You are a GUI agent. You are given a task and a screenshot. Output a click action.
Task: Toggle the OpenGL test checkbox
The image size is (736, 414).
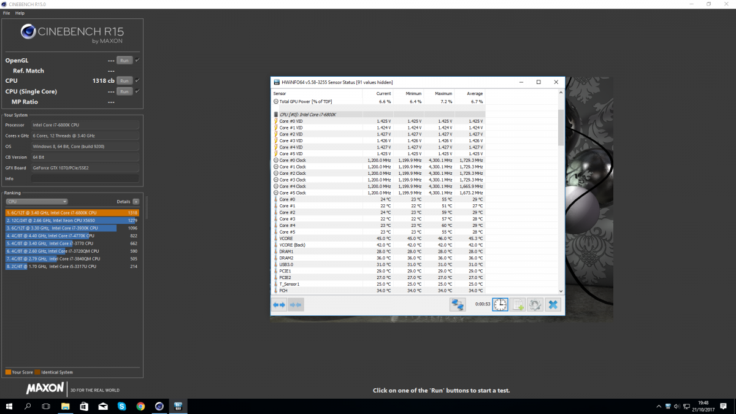coord(137,60)
